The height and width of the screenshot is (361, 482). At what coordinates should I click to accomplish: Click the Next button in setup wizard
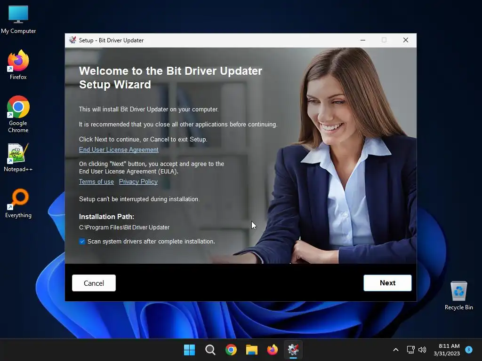(387, 283)
